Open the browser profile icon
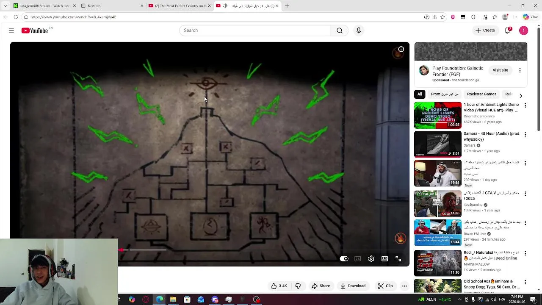 tap(505, 17)
